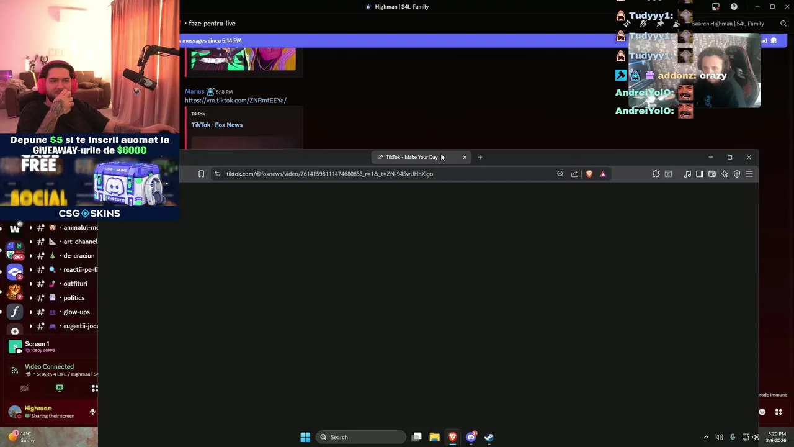This screenshot has width=794, height=447.
Task: Open the server folder with 2K+ badge
Action: tap(15, 251)
